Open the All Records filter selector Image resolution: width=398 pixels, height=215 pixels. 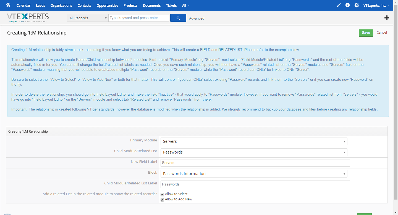87,18
